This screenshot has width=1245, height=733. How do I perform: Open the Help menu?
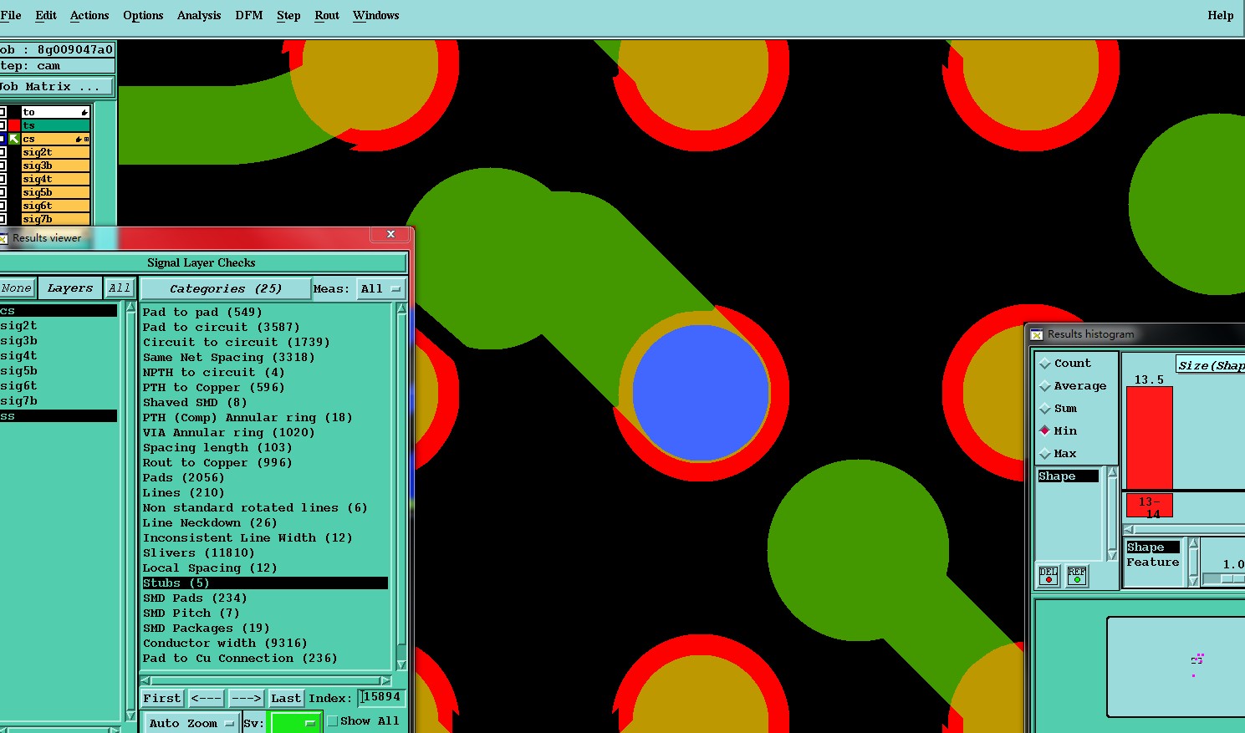(1220, 15)
